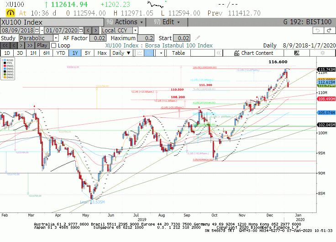Click the 116.600 annotation text
336x242 pixels.
(278, 62)
